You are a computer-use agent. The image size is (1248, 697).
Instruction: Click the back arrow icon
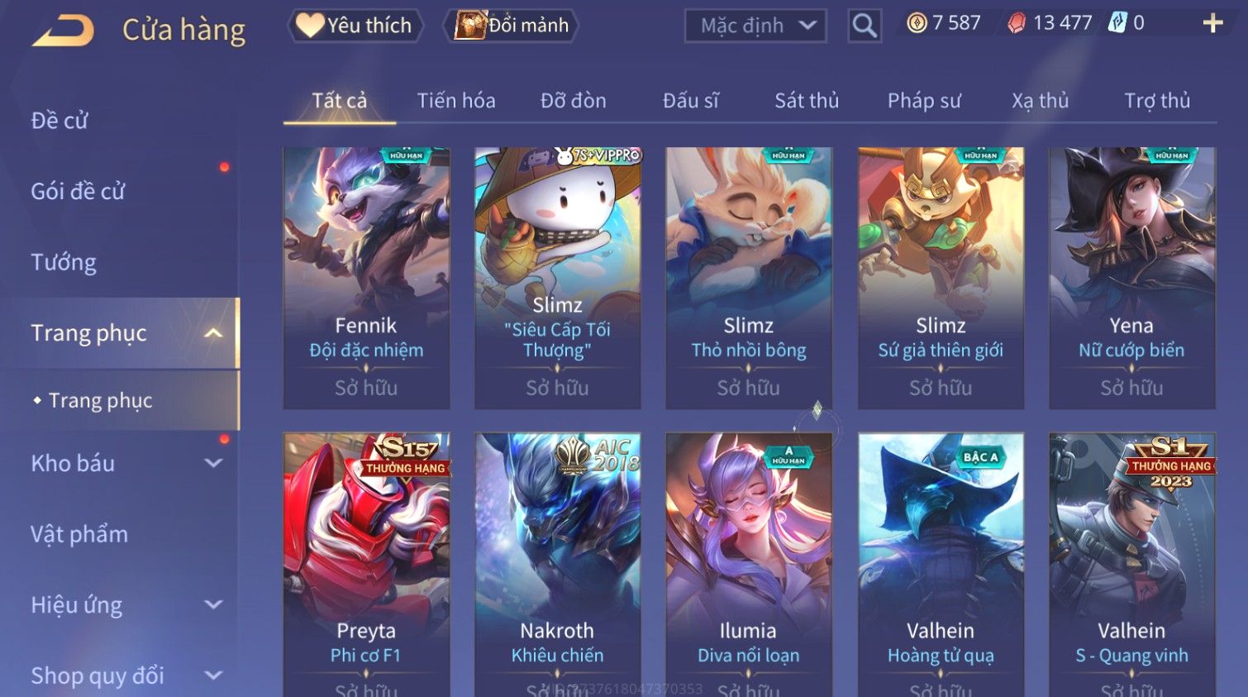coord(63,31)
